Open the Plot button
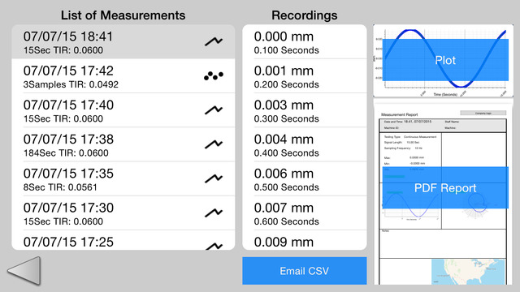This screenshot has width=520, height=292. [x=445, y=60]
